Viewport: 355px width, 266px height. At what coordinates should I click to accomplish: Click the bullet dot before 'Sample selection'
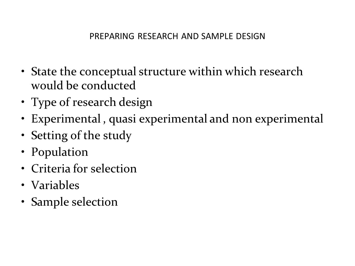[x=23, y=202]
